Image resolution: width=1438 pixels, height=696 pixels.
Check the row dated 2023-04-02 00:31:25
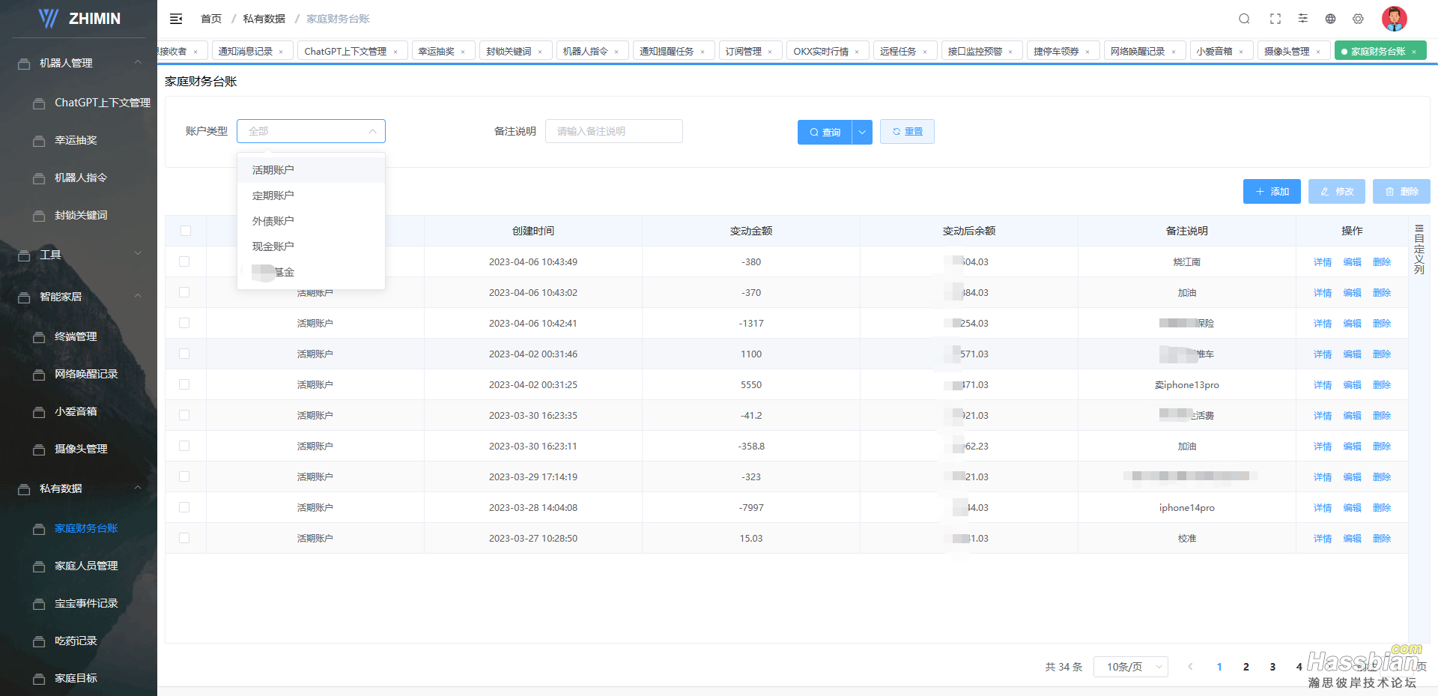(184, 384)
